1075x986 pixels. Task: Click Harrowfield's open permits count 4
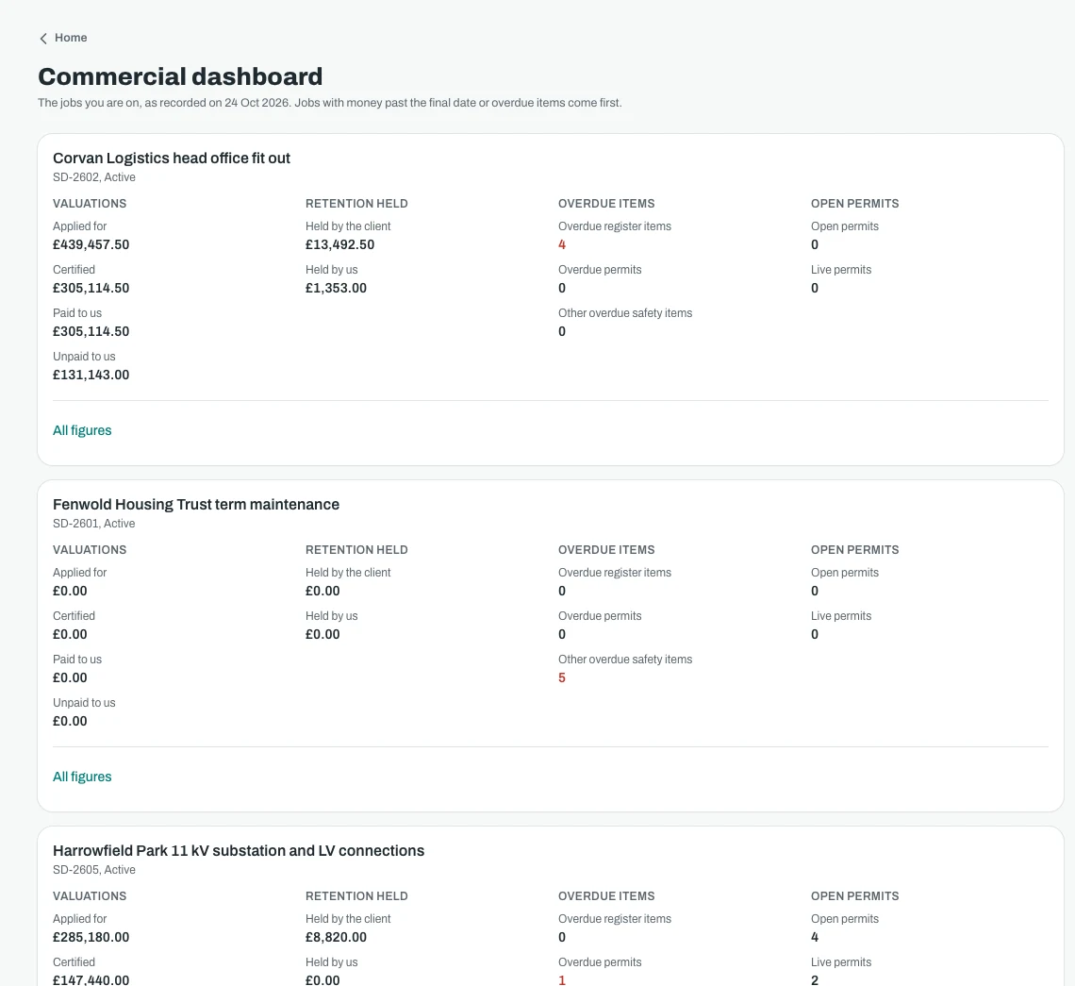(815, 937)
